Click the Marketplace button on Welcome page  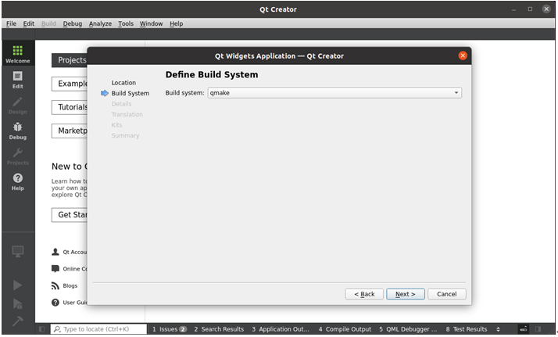pos(70,131)
